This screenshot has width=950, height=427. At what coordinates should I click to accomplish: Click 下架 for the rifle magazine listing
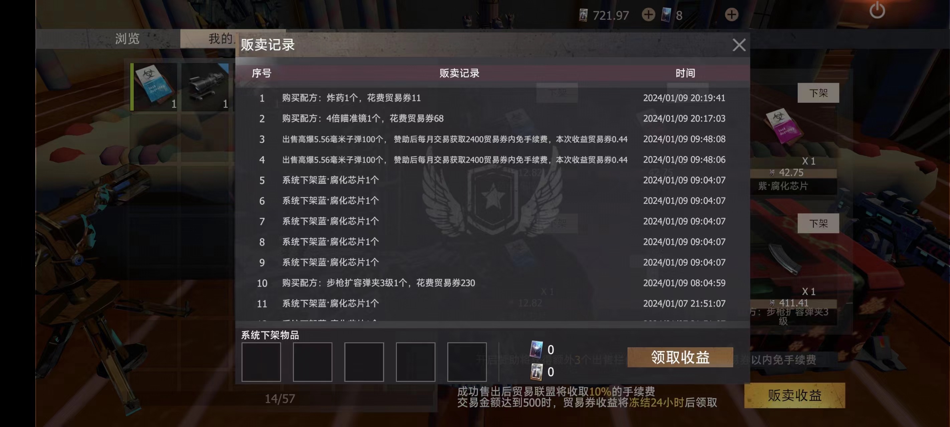tap(818, 223)
